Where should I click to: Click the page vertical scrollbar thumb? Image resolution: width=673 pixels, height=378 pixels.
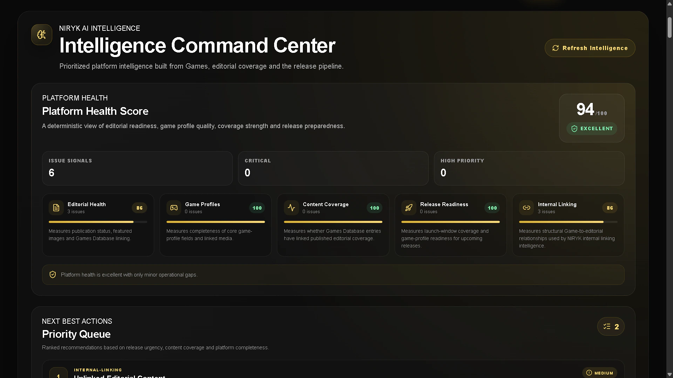pyautogui.click(x=669, y=27)
